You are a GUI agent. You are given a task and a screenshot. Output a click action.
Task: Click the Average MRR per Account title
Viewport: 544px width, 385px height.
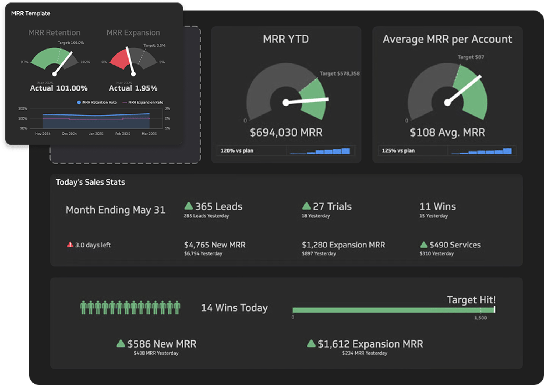click(447, 39)
